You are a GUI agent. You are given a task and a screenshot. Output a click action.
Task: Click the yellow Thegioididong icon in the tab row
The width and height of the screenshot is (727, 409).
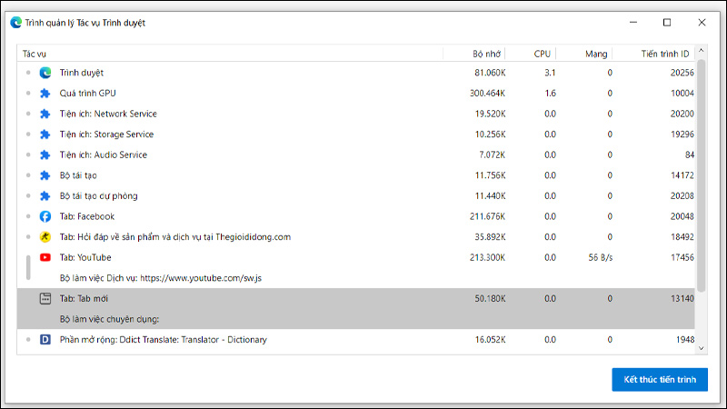pyautogui.click(x=45, y=237)
